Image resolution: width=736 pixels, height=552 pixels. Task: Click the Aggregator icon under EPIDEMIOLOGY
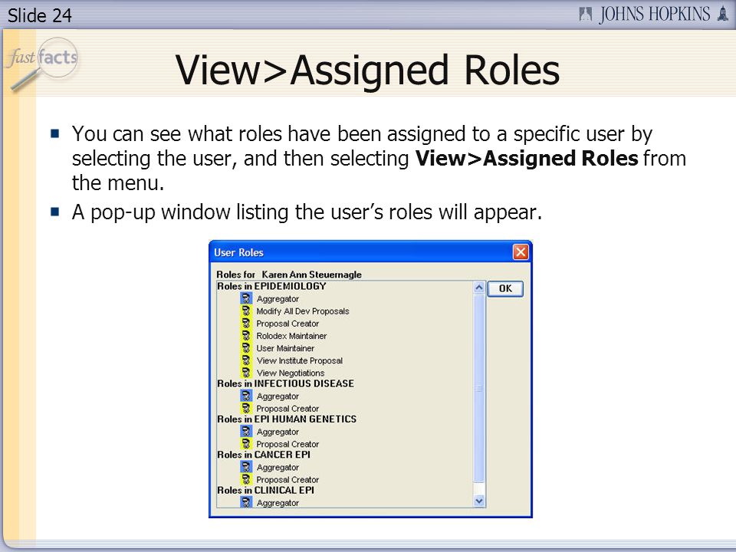246,298
